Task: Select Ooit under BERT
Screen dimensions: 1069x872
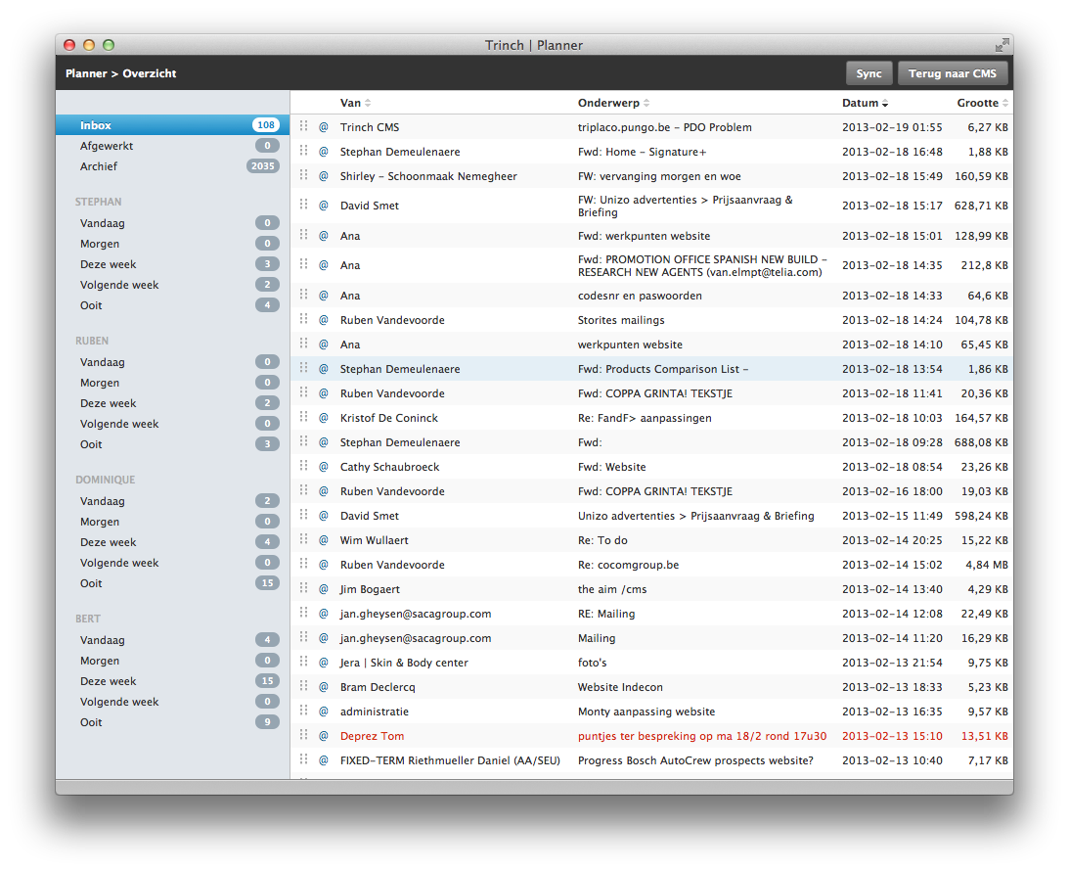Action: pos(173,722)
